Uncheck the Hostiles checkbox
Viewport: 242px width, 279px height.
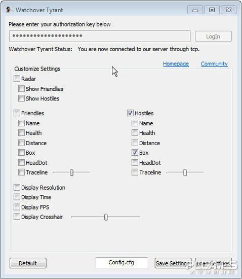[x=130, y=113]
